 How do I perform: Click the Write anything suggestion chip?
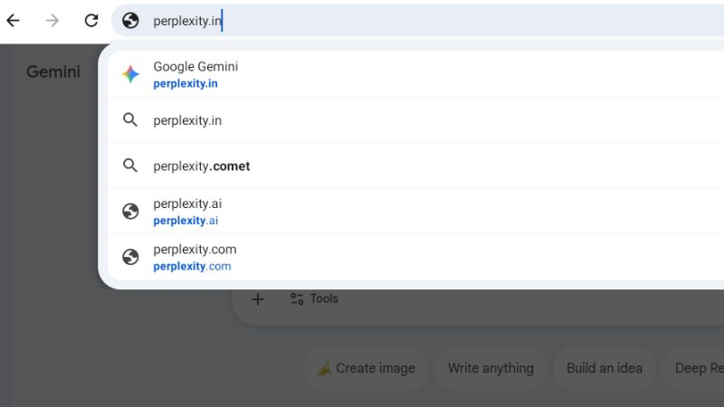pos(491,368)
